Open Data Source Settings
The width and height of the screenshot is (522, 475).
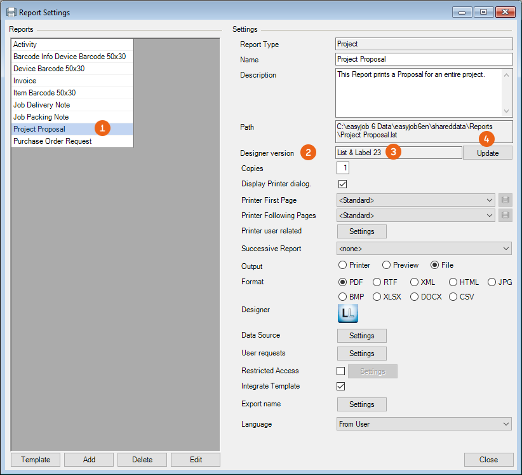click(361, 336)
